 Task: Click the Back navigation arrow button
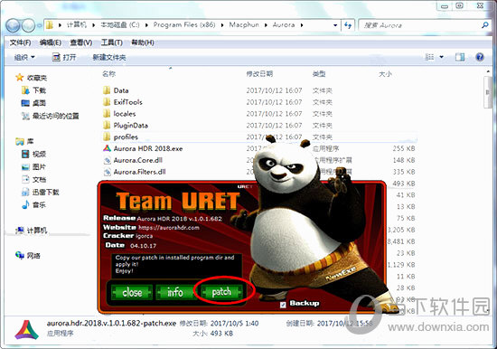(x=13, y=25)
